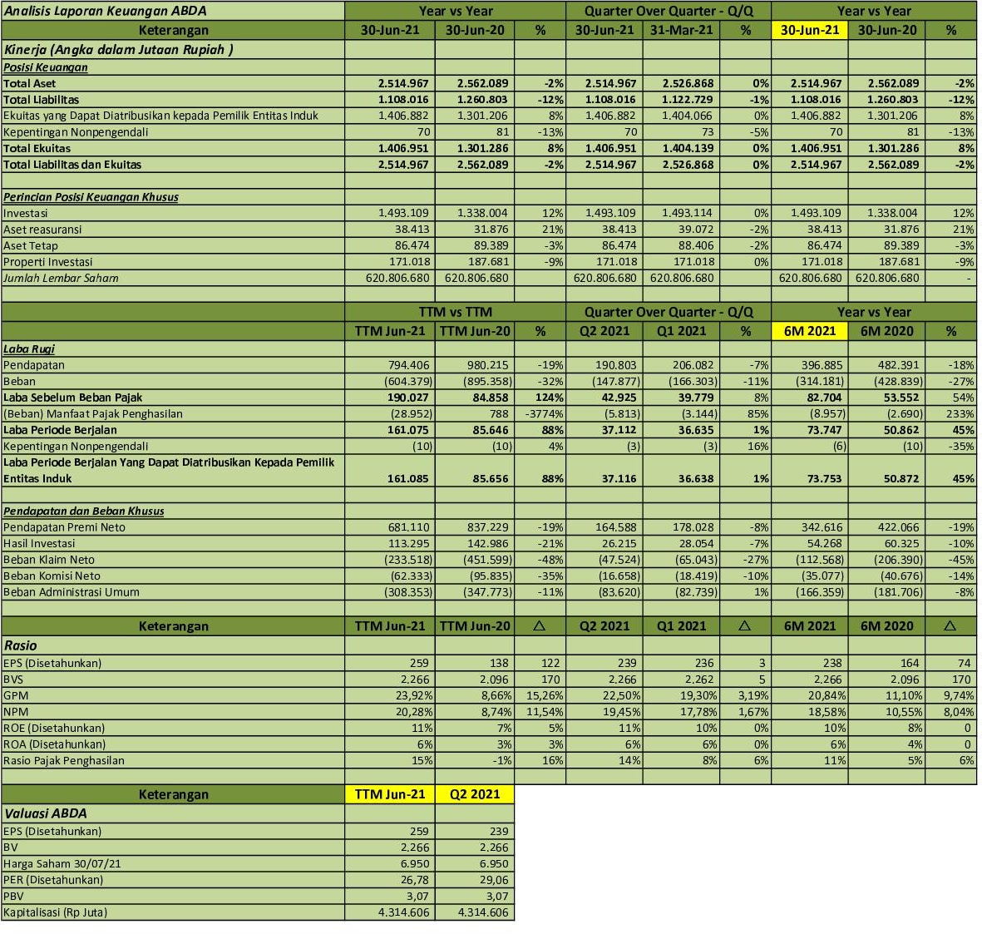Click the Beban Klaim Neto label
The height and width of the screenshot is (934, 982).
pos(50,560)
